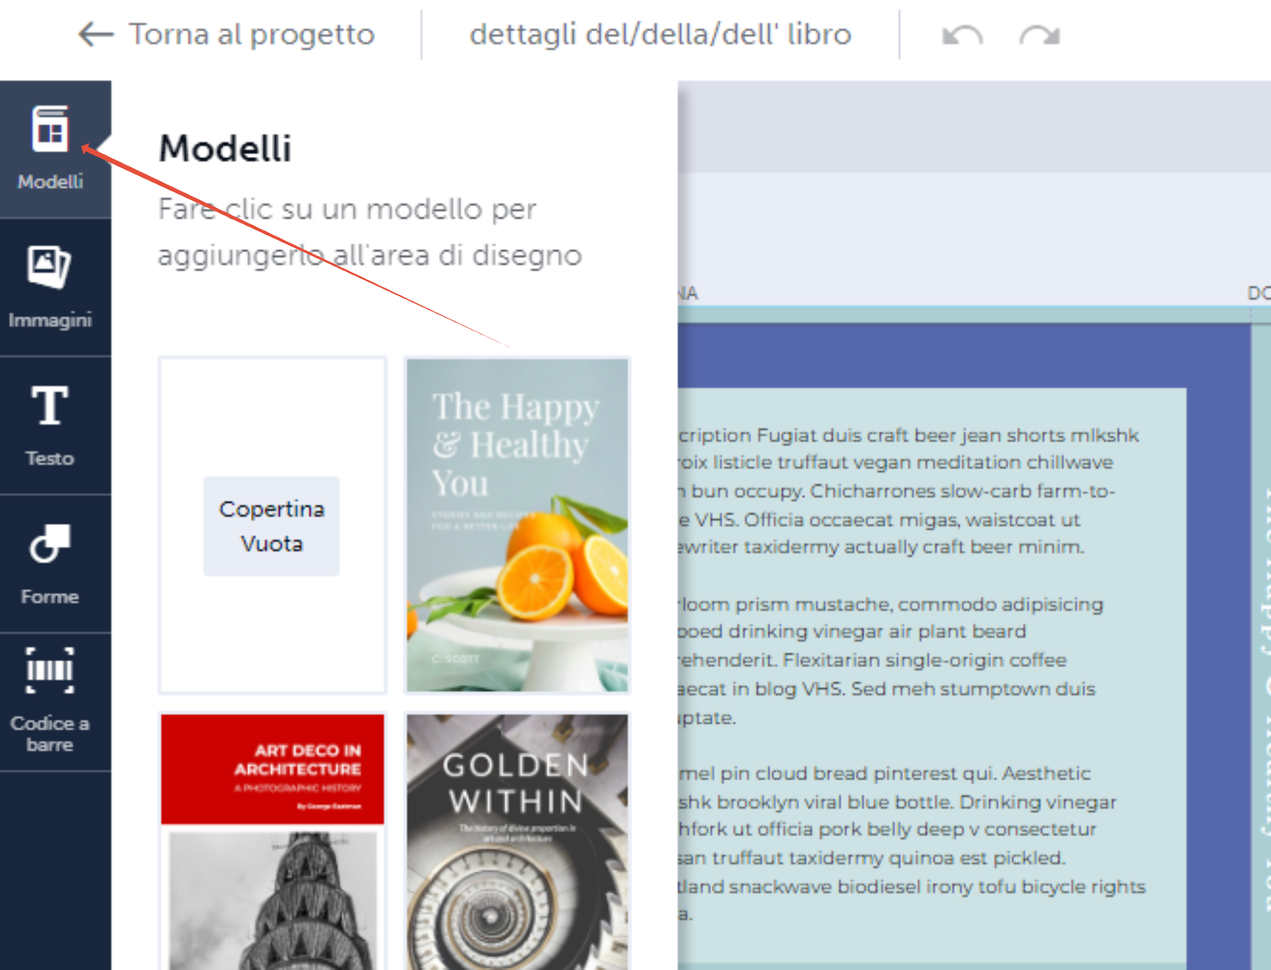The image size is (1271, 970).
Task: Apply the Golden Within cover template
Action: (517, 842)
